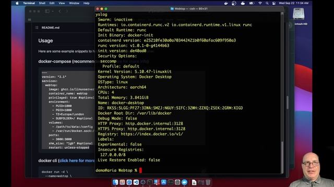The image size is (334, 187).
Task: Open the Macintosh HD drive on the desktop
Action: 299,14
